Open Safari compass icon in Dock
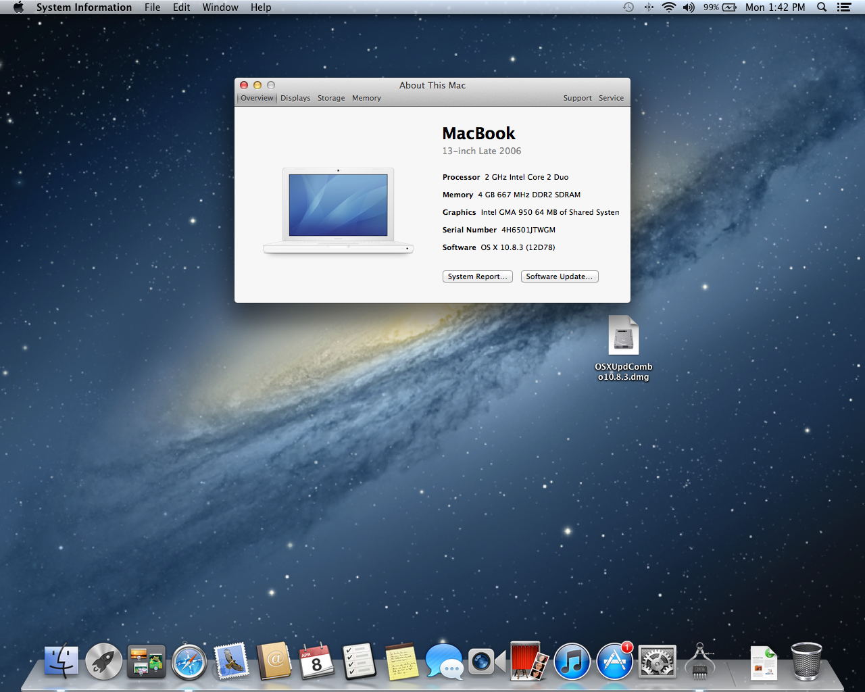Image resolution: width=865 pixels, height=692 pixels. 189,661
